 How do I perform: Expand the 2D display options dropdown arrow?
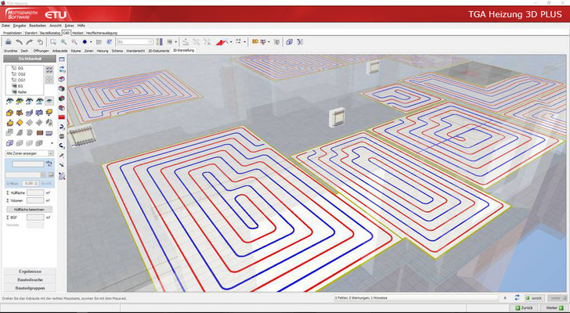click(x=269, y=42)
